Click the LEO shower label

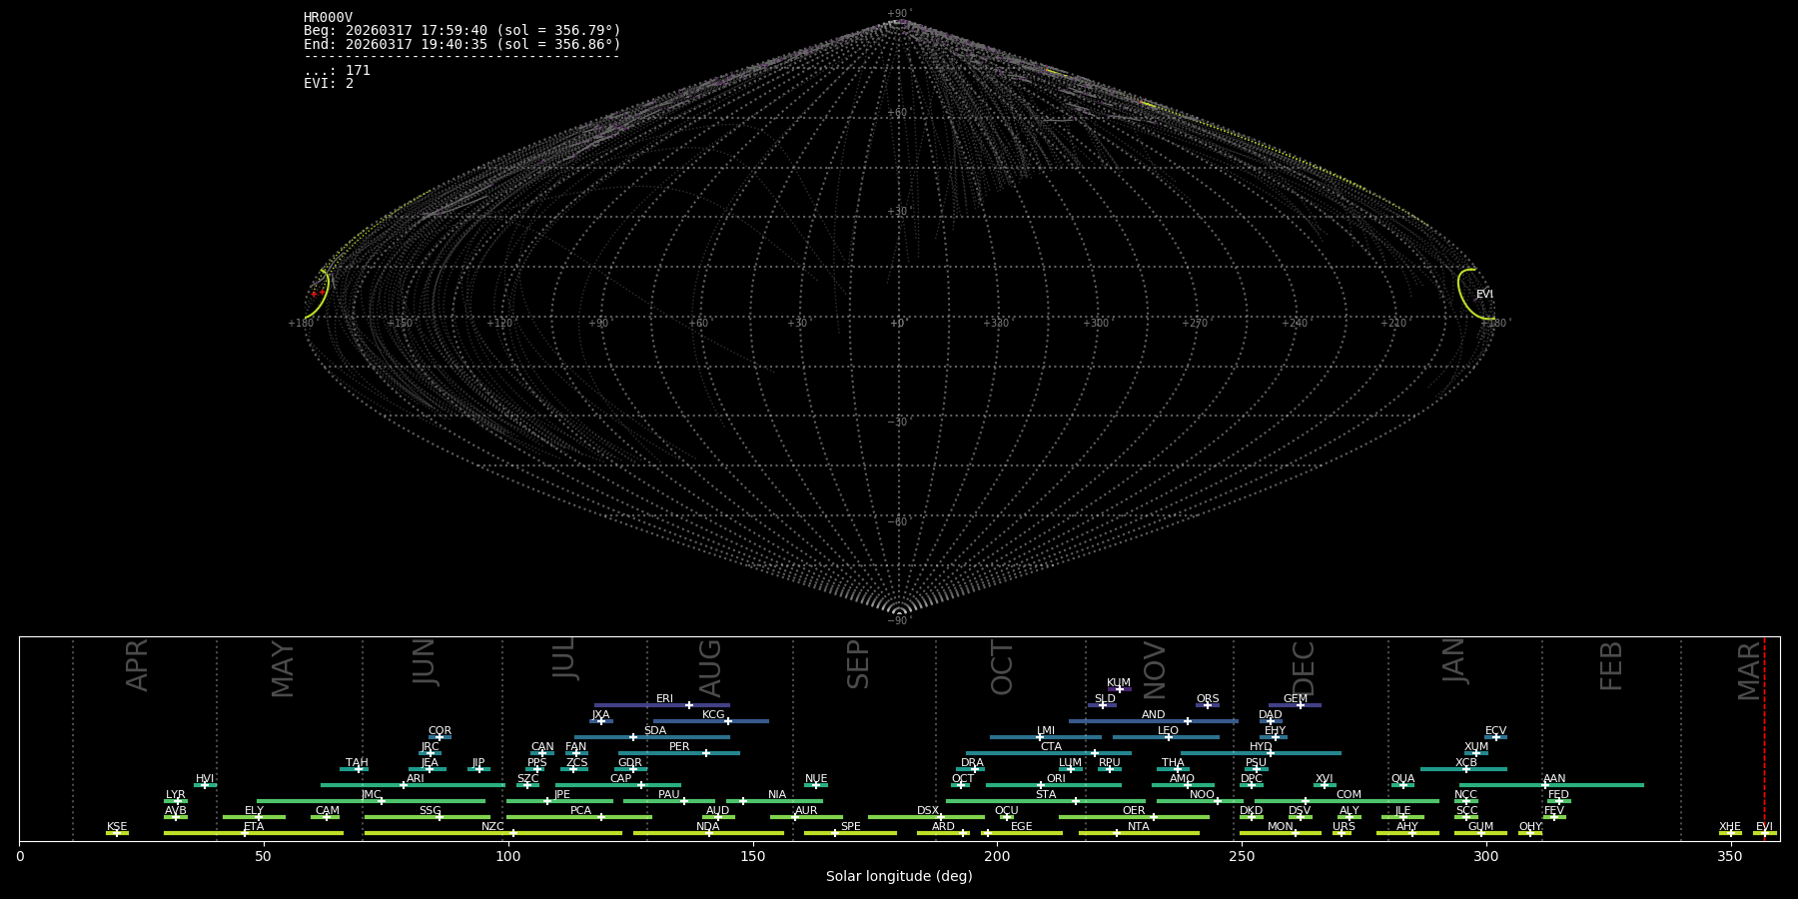(x=1168, y=731)
